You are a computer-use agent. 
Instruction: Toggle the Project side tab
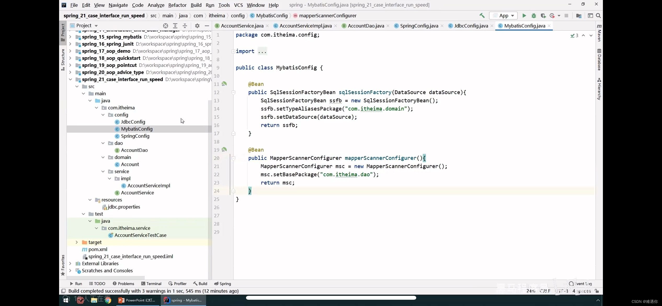[x=63, y=32]
